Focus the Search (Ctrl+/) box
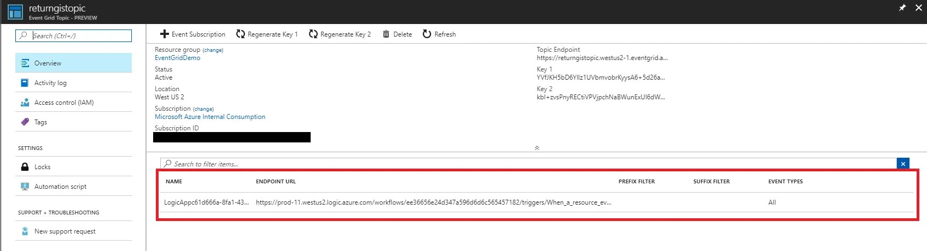The width and height of the screenshot is (927, 251). click(74, 35)
